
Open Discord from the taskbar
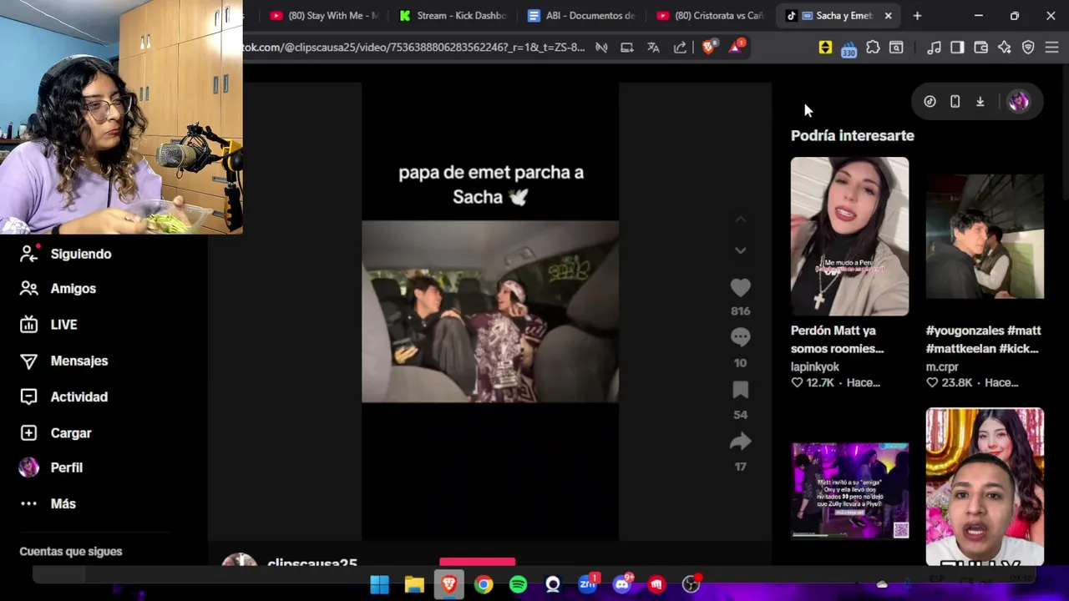[x=622, y=584]
